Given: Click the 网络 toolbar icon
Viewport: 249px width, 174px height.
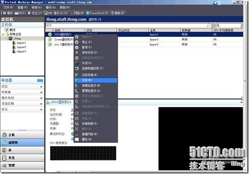Looking at the screenshot, I should click(72, 13).
